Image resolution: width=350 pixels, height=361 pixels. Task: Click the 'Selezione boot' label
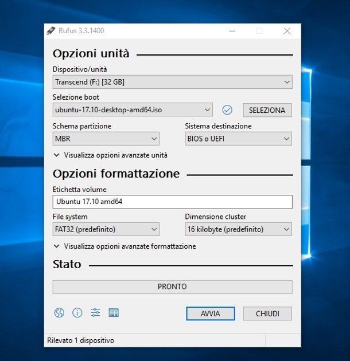click(76, 97)
